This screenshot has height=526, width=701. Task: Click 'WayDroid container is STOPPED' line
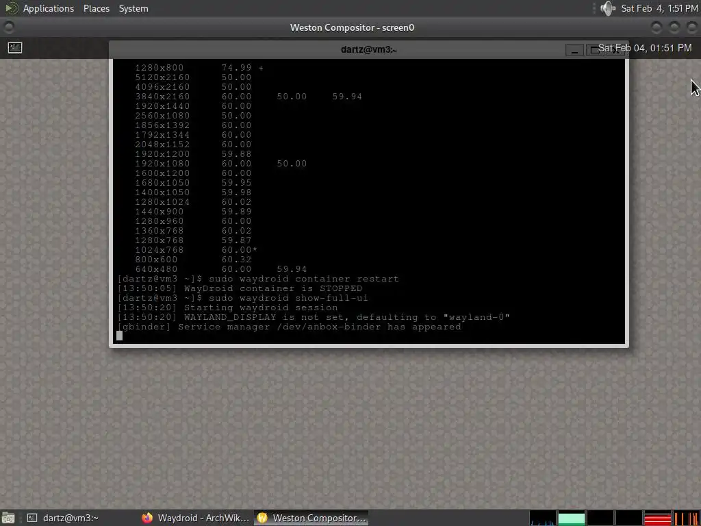[240, 288]
